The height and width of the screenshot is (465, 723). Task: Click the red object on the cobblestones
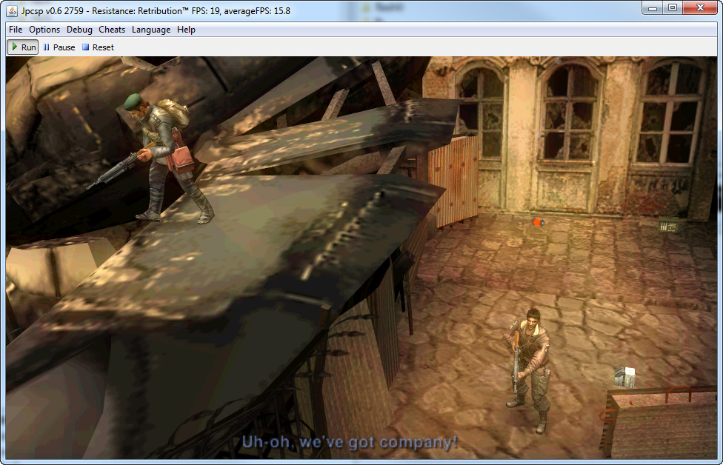(x=539, y=221)
